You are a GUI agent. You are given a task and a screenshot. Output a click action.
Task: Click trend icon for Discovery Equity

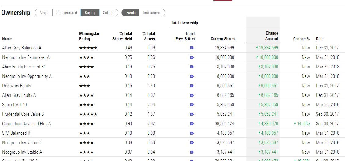point(192,86)
